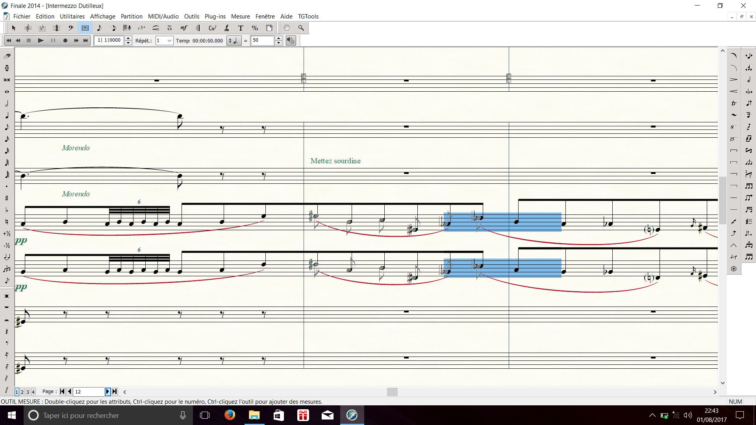Image resolution: width=756 pixels, height=425 pixels.
Task: Grab the Hand panning tool
Action: click(x=287, y=28)
